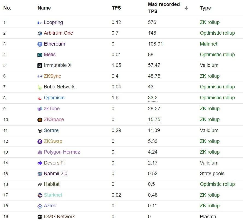This screenshot has height=221, width=243.
Task: Click the underlined 33.2 max TPS value
Action: 153,98
